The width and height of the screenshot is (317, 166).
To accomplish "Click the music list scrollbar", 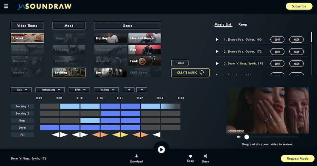I will 311,37.
